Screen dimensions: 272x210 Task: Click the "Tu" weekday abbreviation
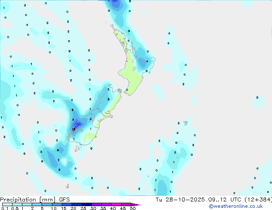pyautogui.click(x=159, y=200)
